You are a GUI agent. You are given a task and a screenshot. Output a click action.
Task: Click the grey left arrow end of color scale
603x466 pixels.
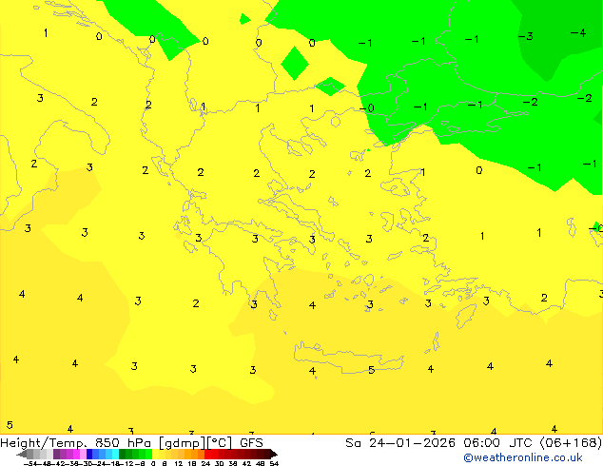point(21,454)
